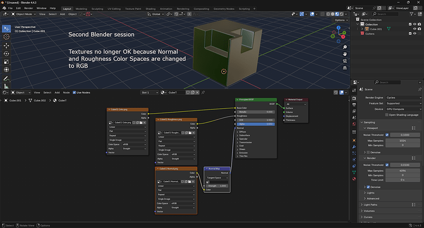The width and height of the screenshot is (424, 228).
Task: Open Viewport sampling presets list icon
Action: click(x=414, y=128)
